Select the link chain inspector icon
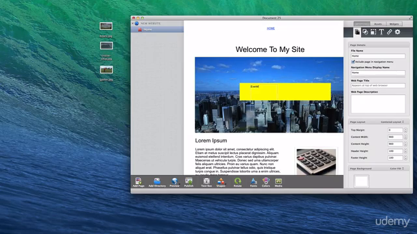This screenshot has height=234, width=417. pyautogui.click(x=390, y=32)
